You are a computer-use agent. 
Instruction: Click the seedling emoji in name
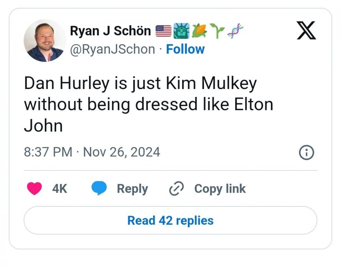point(215,31)
